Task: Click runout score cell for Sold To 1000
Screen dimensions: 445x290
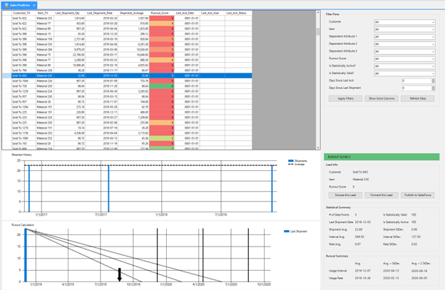Action: pos(161,138)
